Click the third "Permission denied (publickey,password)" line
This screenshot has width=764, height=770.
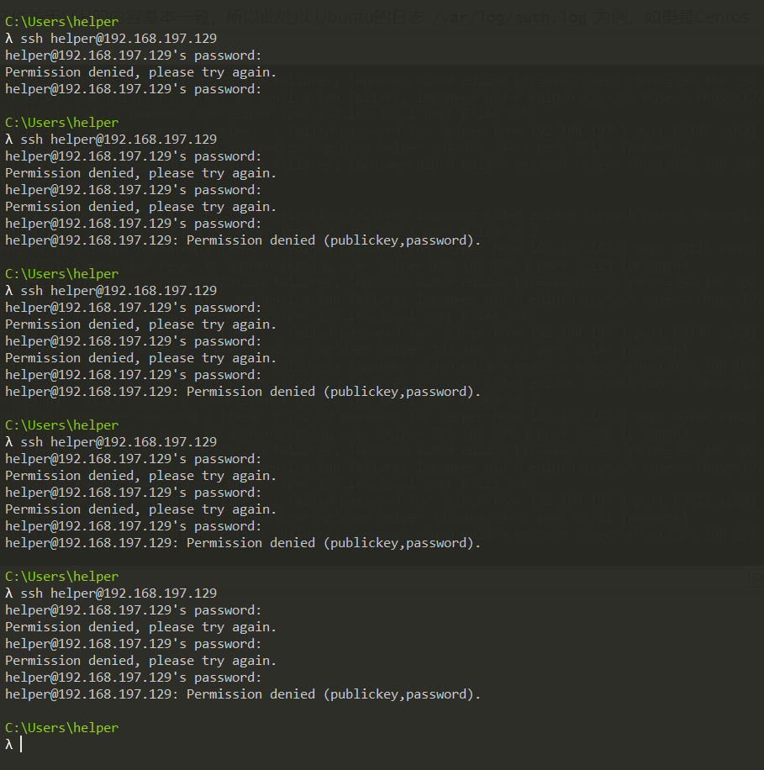(243, 543)
